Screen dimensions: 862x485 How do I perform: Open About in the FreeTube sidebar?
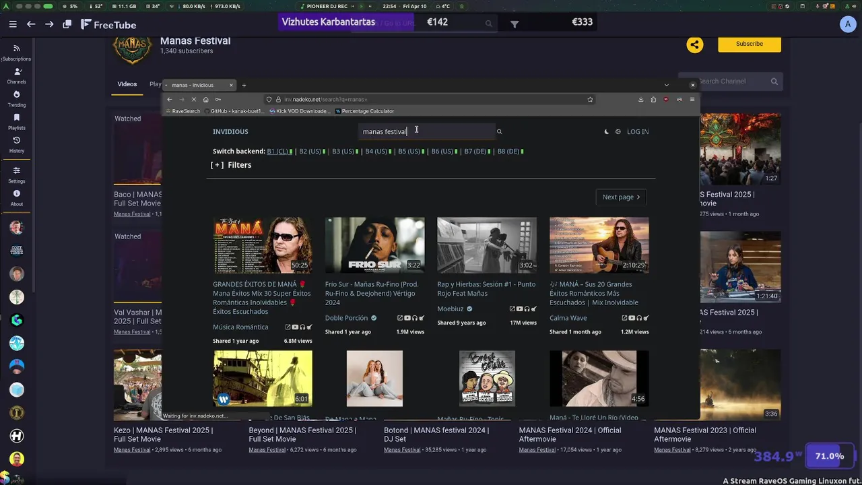pos(17,197)
